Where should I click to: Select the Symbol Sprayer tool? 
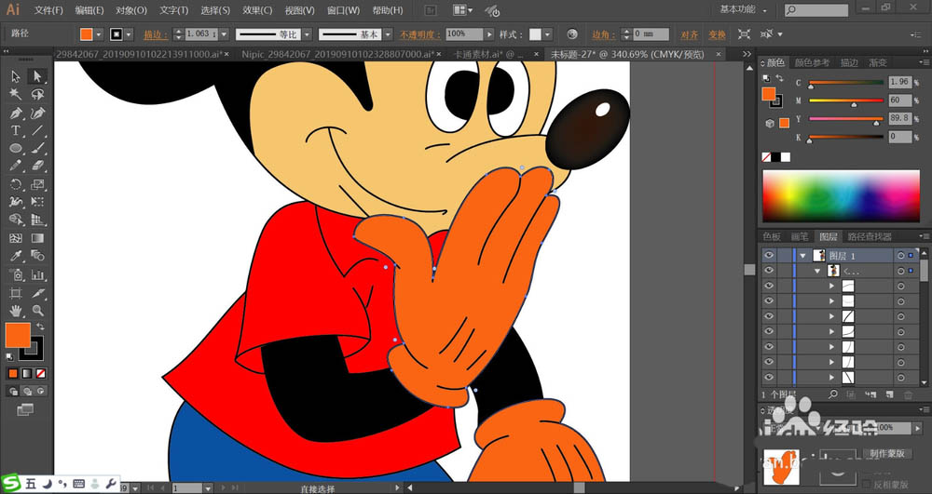[x=16, y=274]
